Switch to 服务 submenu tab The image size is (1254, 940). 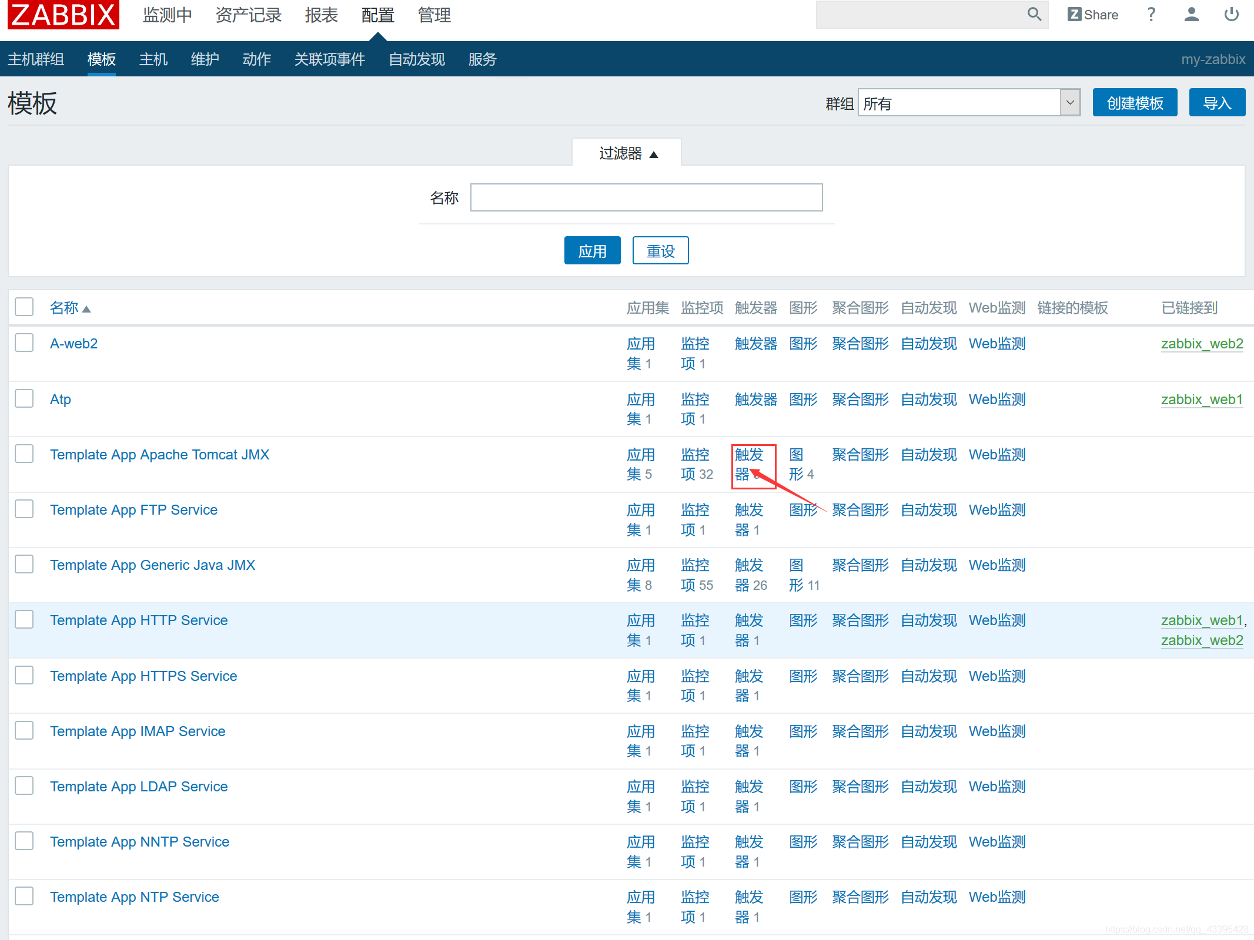(x=483, y=59)
